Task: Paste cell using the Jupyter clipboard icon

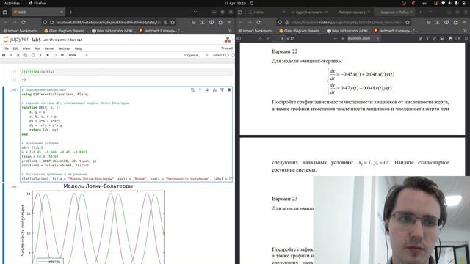Action: [33, 55]
